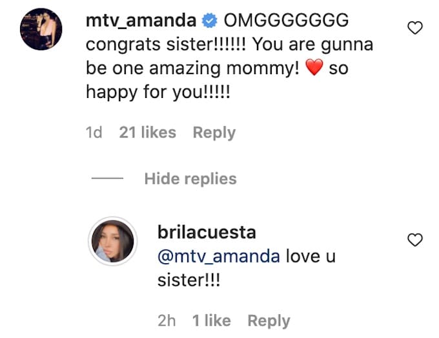Click the 1d timestamp
Viewport: 439px width, 338px height.
click(94, 132)
